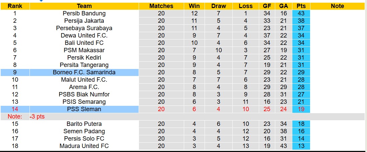Open the Persib Bandung team link
This screenshot has width=367, height=152.
coord(84,13)
